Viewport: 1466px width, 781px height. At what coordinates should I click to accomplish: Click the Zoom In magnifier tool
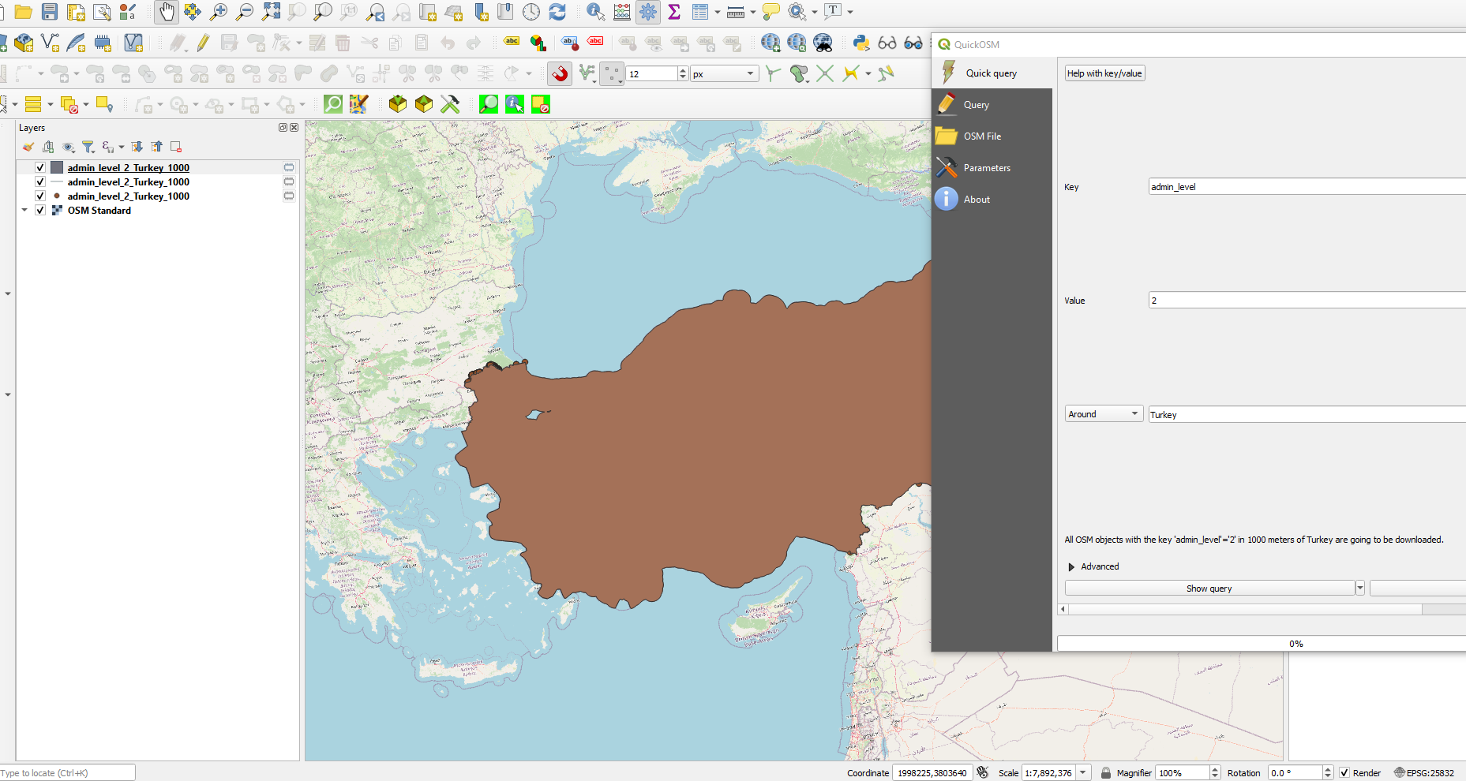point(219,12)
